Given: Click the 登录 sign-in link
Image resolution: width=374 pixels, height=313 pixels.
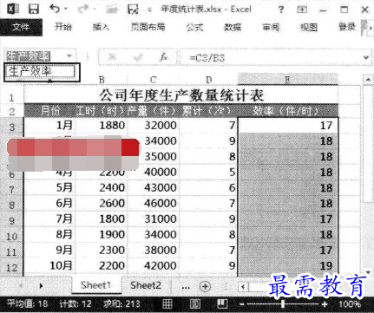Looking at the screenshot, I should (x=347, y=27).
